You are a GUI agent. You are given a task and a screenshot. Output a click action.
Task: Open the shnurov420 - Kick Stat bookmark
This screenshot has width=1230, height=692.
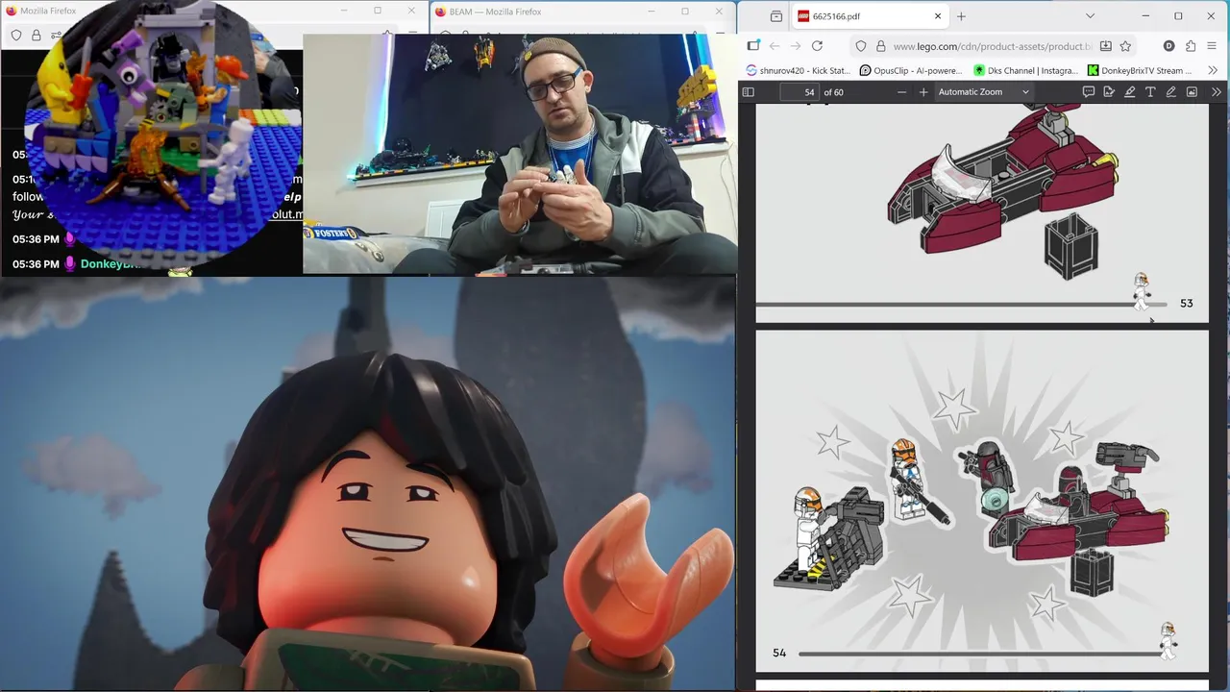[x=799, y=70]
